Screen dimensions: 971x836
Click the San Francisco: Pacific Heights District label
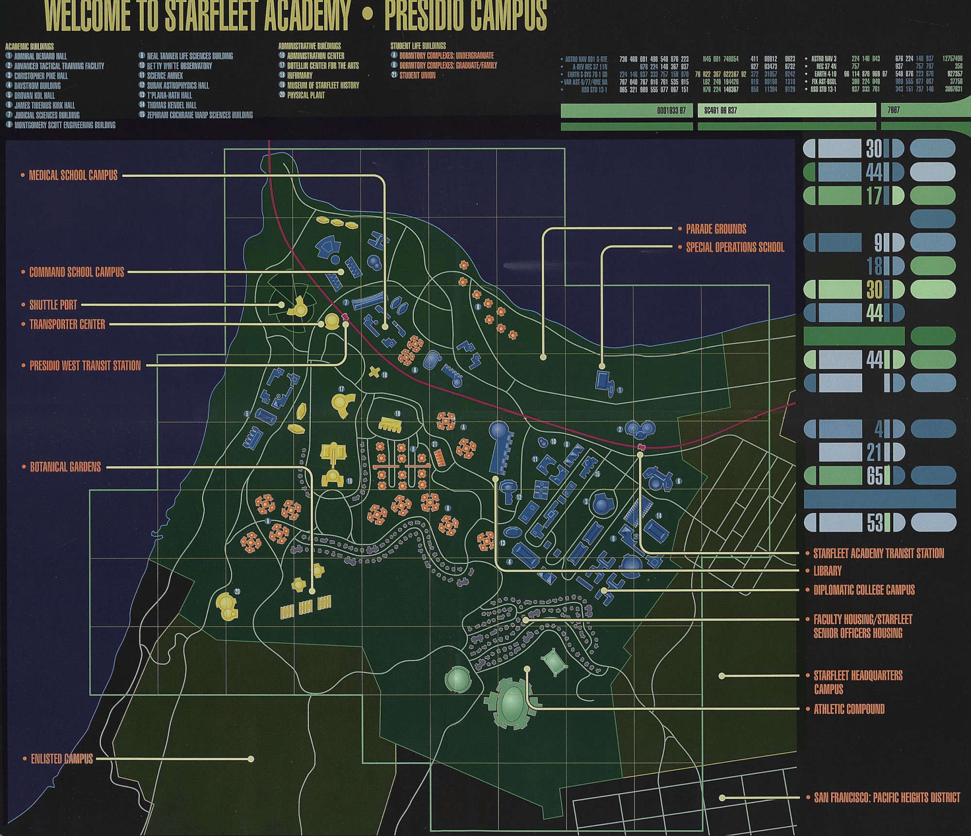click(887, 798)
